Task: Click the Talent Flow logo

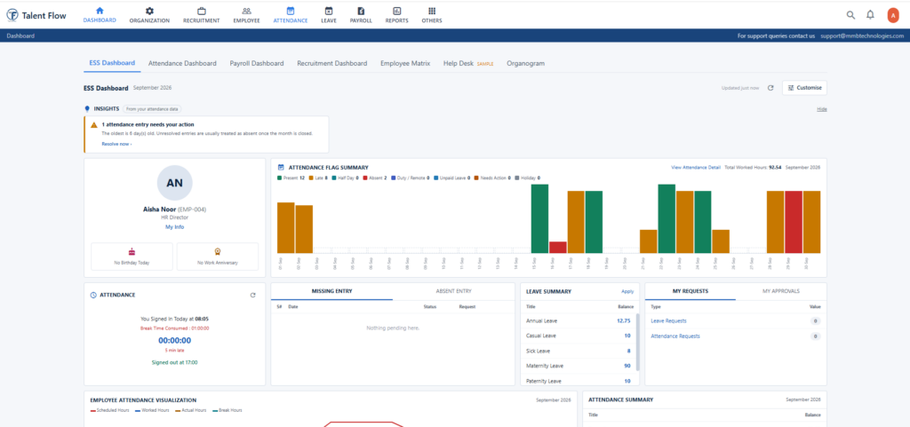Action: [x=36, y=15]
